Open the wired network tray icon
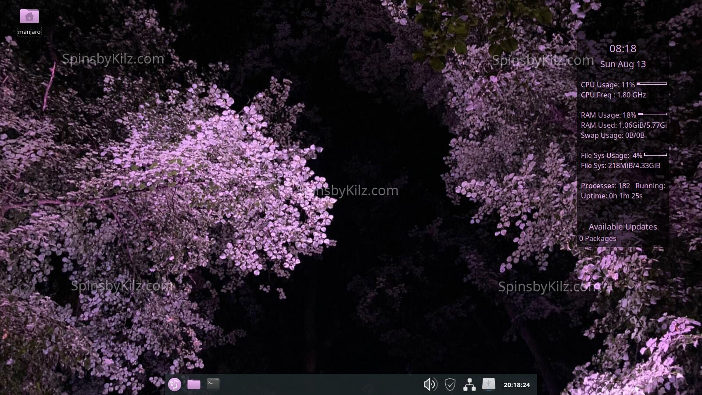This screenshot has height=395, width=702. 469,384
